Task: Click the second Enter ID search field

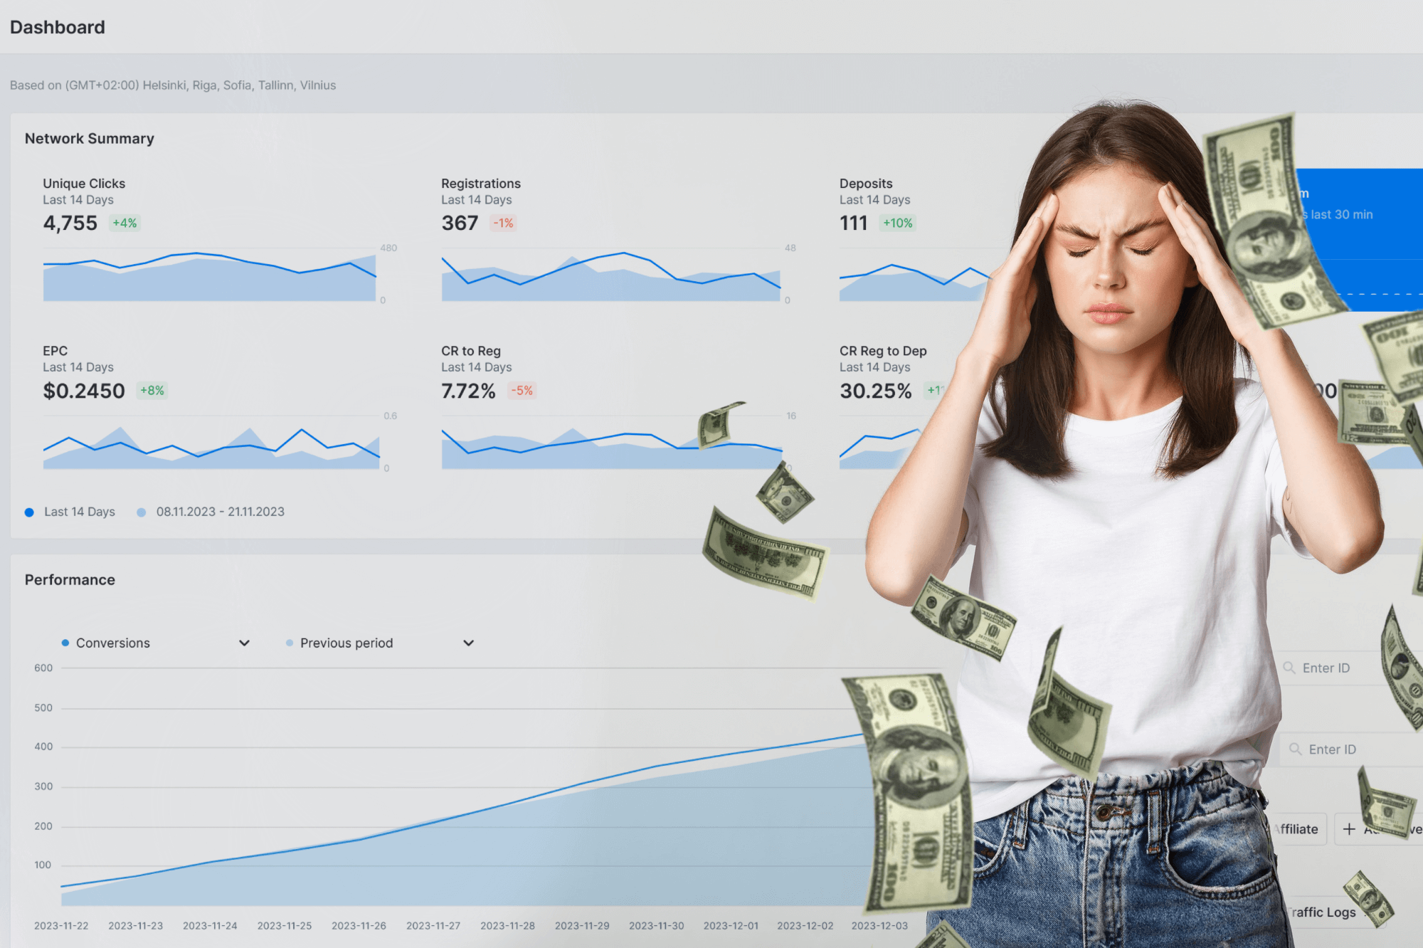Action: (x=1352, y=749)
